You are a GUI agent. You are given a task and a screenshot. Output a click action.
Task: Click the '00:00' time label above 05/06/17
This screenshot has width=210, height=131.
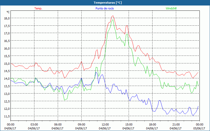click(x=199, y=125)
